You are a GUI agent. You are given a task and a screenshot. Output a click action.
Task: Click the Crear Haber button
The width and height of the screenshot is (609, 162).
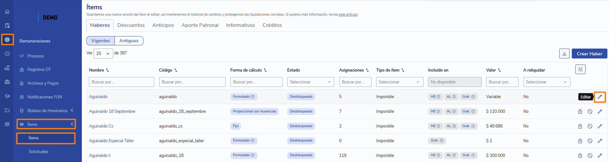[589, 54]
